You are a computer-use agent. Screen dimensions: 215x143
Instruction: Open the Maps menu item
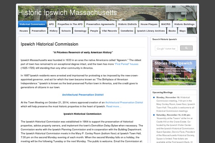click(182, 31)
